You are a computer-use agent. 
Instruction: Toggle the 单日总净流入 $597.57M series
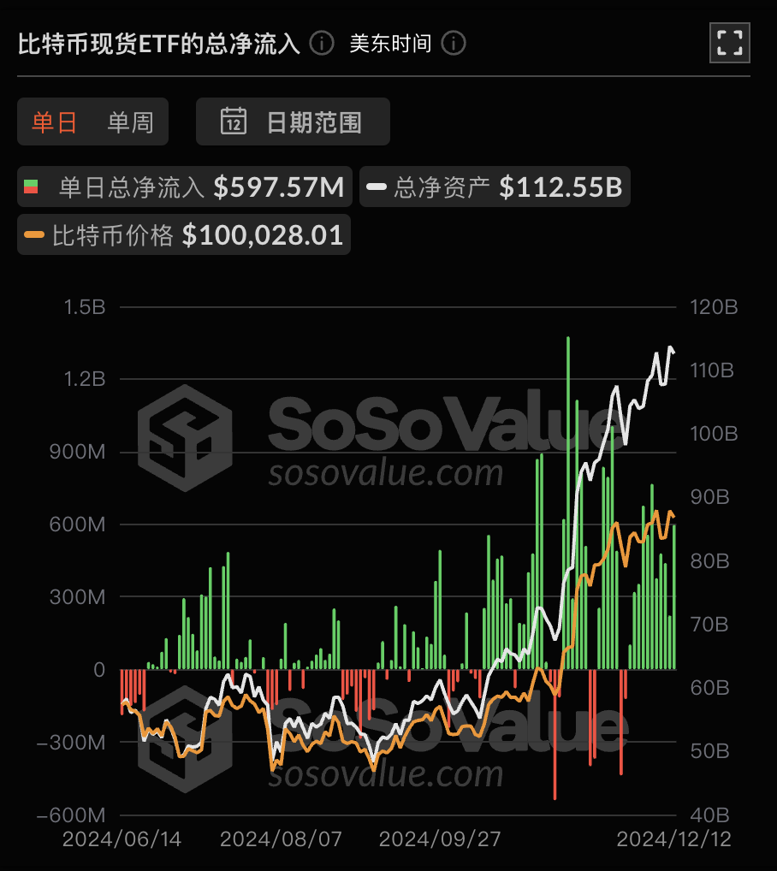click(184, 187)
